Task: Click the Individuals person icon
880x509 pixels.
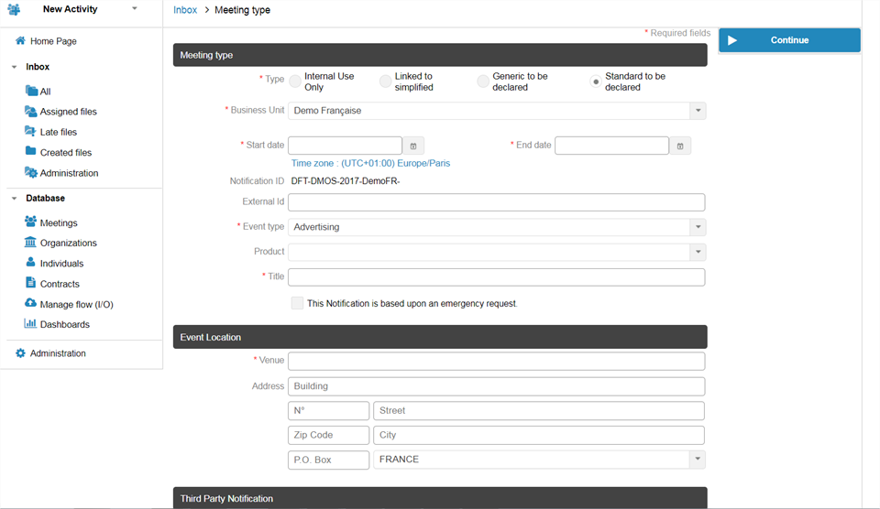Action: point(31,262)
